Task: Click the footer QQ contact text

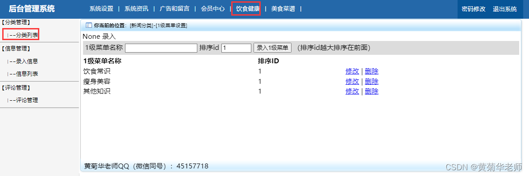Action: point(146,166)
